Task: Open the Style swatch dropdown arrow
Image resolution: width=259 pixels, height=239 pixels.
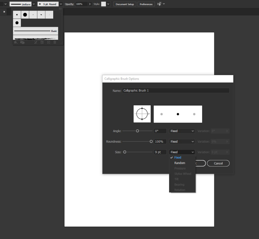Action: [108, 4]
